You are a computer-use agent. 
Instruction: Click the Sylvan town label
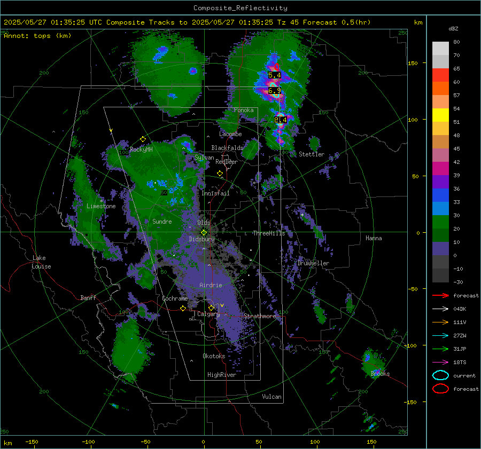pos(204,157)
